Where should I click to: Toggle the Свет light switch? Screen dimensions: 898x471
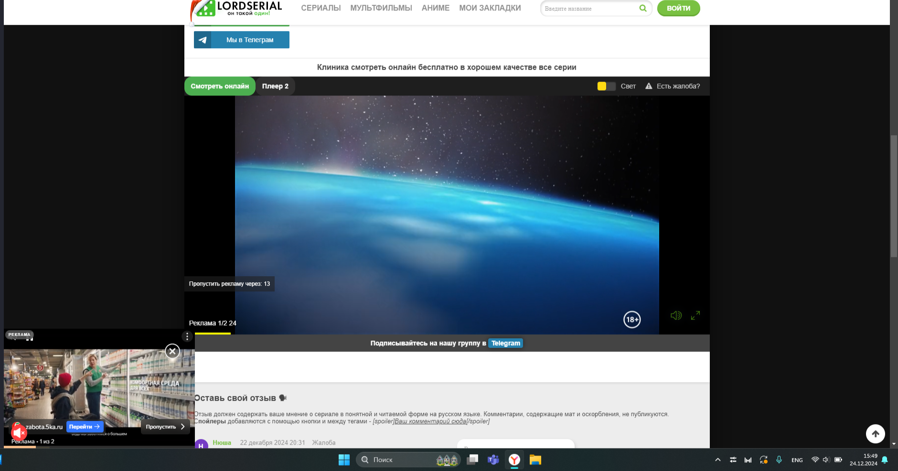pyautogui.click(x=606, y=86)
